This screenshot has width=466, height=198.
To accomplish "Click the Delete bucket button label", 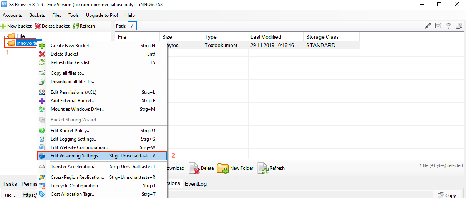I will (x=56, y=26).
